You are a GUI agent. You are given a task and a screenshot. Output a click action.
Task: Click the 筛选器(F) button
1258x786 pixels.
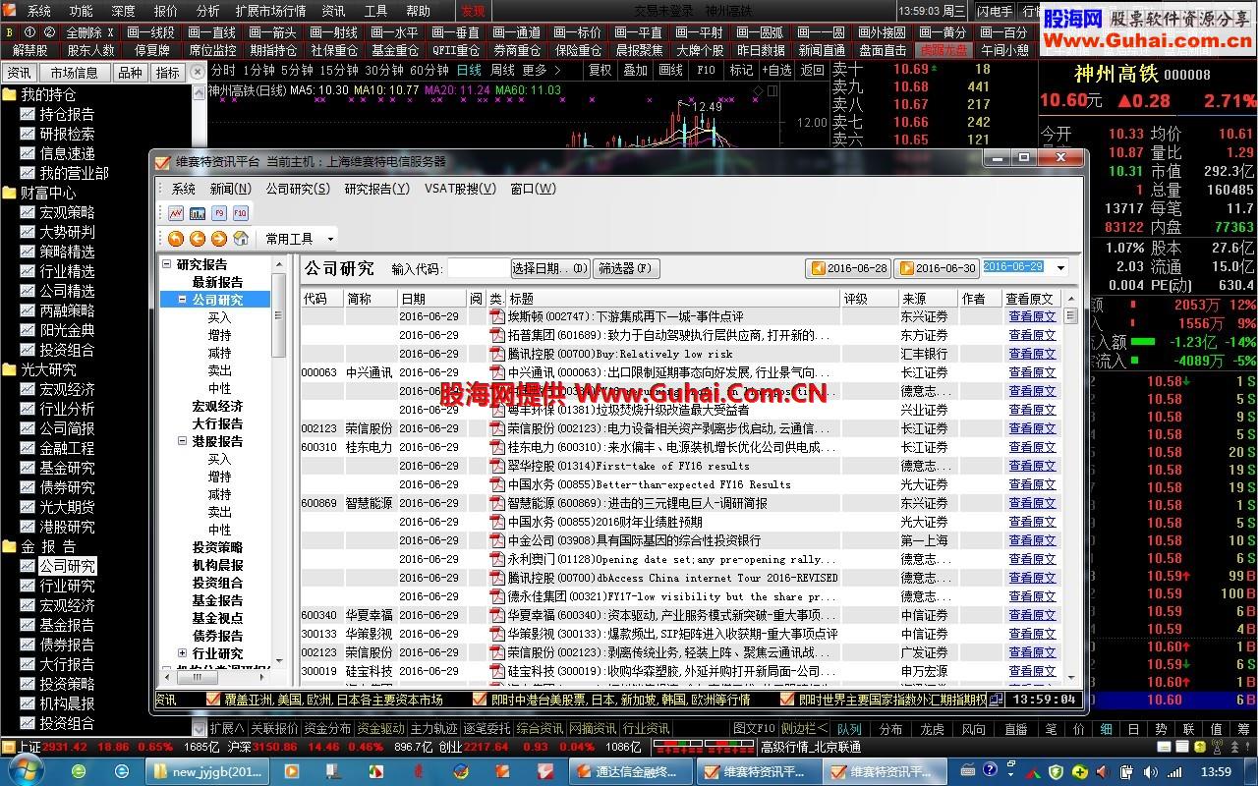point(625,268)
